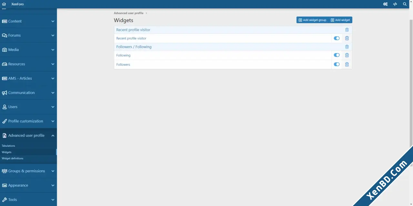Expand the Resources section chevron

click(x=53, y=64)
